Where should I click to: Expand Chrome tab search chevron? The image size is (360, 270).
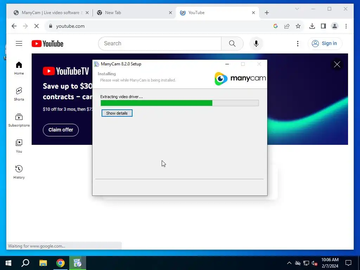[297, 9]
